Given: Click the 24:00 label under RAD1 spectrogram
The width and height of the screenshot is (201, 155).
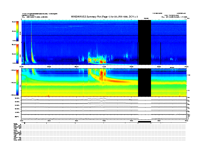Looking at the screenshot, I should click(186, 67).
